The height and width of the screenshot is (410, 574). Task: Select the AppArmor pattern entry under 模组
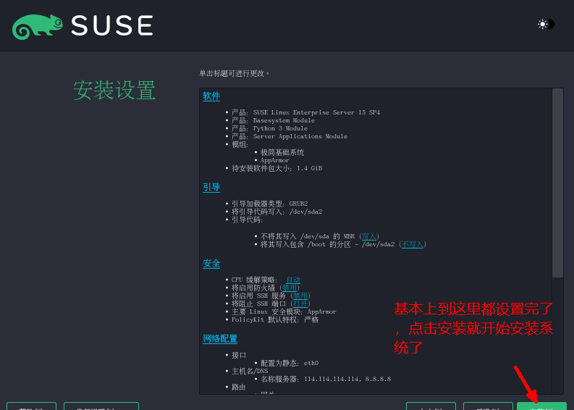tap(275, 161)
